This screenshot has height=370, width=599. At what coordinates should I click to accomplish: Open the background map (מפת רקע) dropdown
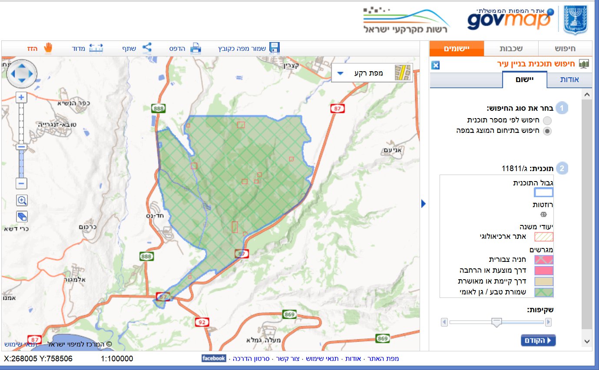point(341,73)
